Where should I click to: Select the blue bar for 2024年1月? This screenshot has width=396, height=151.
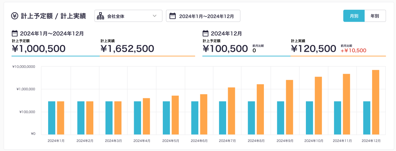tap(52, 118)
